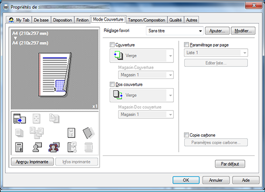This screenshot has width=265, height=192.
Task: Click the Modifier... button
Action: point(243,31)
